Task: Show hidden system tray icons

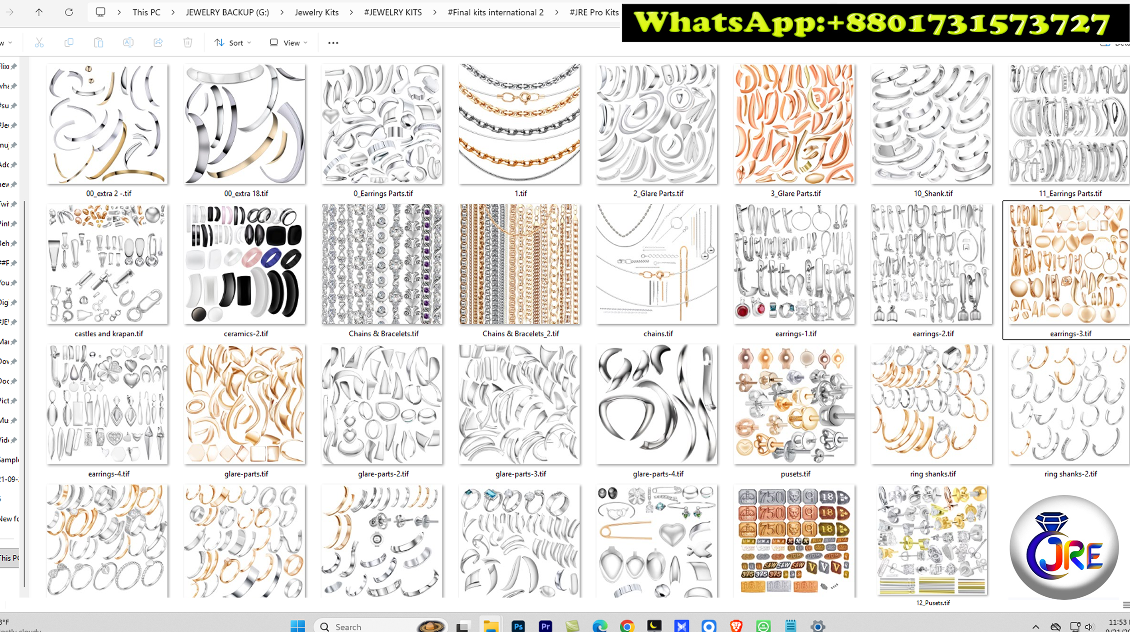Action: [1036, 627]
